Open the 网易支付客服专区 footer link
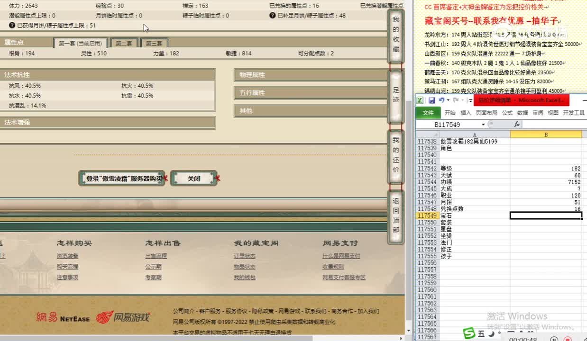The height and width of the screenshot is (341, 587). coord(344,278)
